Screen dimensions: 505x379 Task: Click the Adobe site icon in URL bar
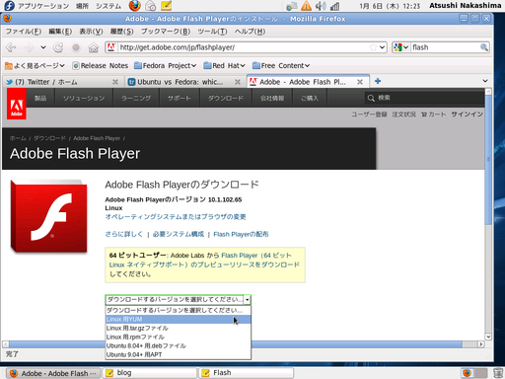(111, 47)
